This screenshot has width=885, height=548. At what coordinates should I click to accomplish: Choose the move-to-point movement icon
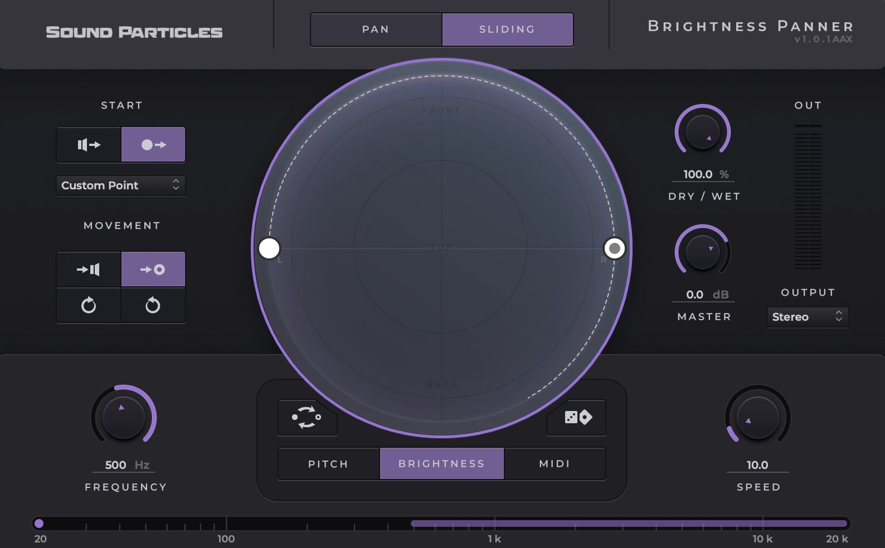pos(153,270)
